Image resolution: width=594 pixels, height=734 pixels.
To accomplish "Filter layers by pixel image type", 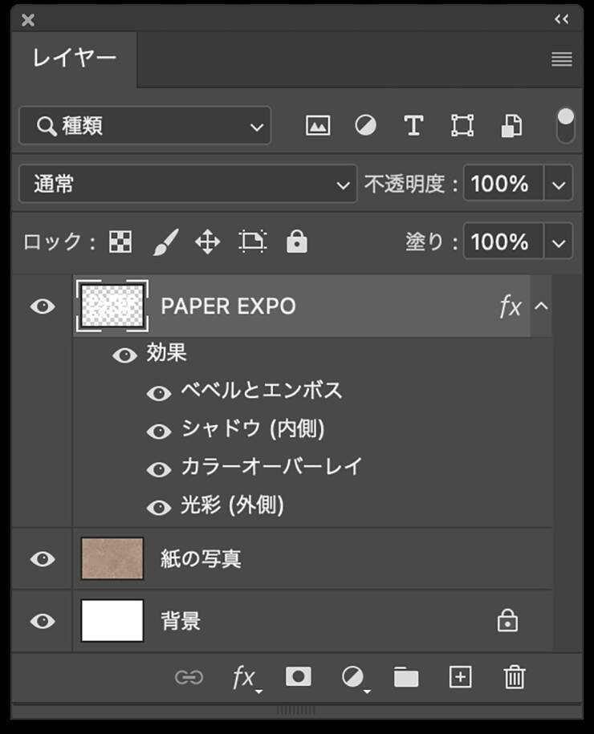I will (x=318, y=125).
